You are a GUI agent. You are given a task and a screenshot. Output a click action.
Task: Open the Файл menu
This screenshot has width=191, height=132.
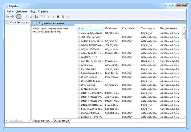10,12
